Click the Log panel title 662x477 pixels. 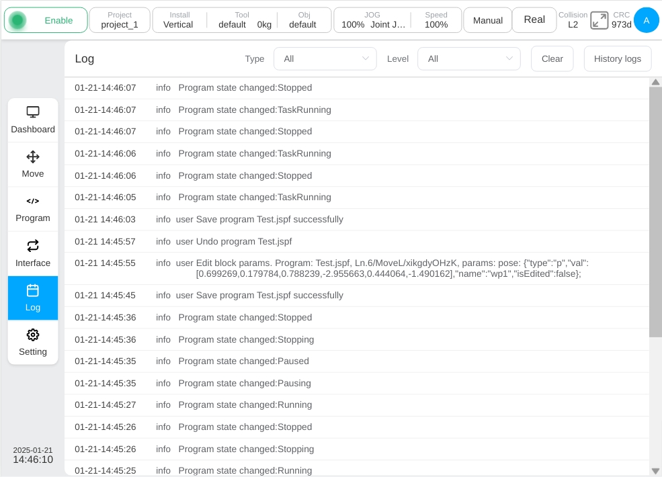click(85, 58)
